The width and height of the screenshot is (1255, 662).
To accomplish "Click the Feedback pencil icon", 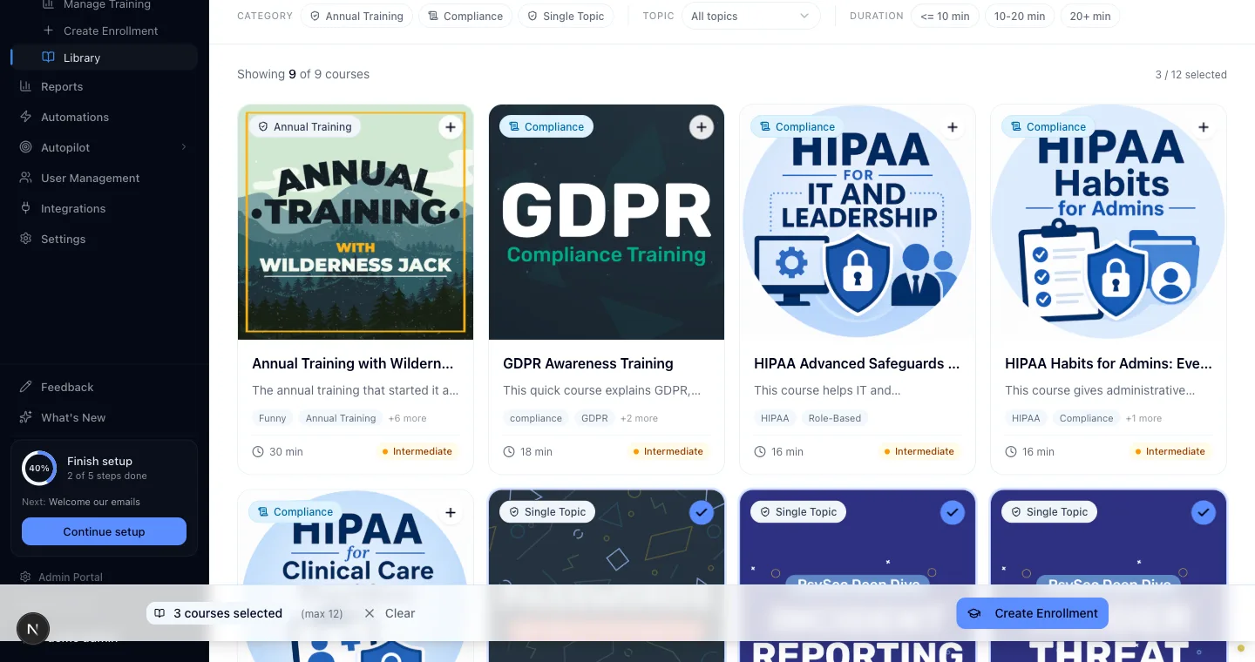I will (x=25, y=387).
